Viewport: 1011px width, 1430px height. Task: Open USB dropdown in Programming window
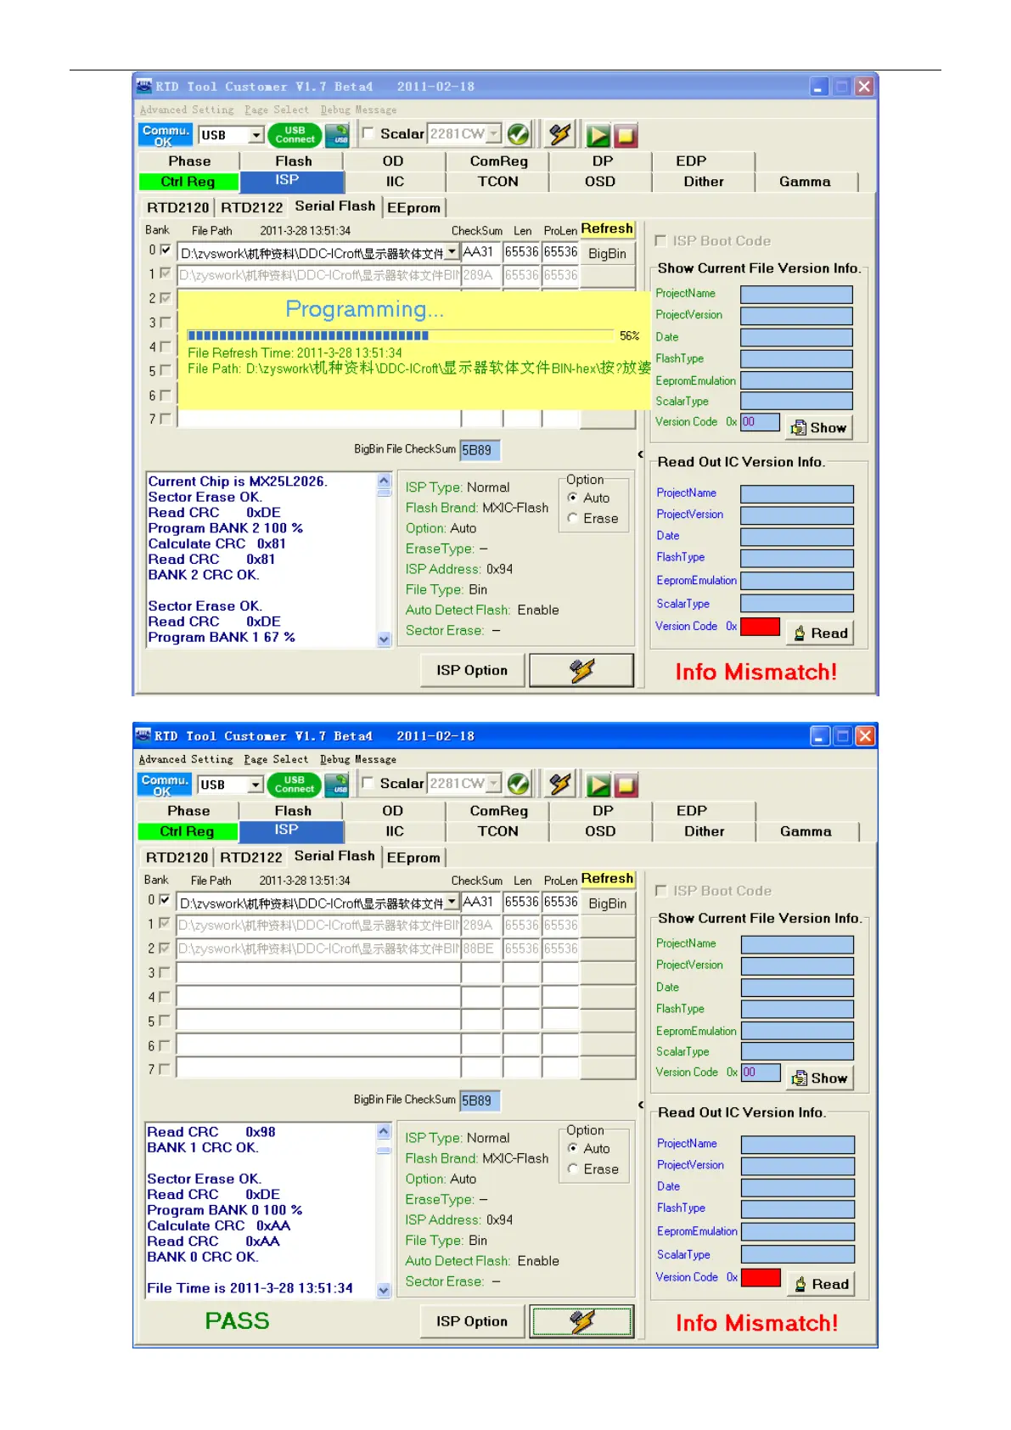[256, 135]
